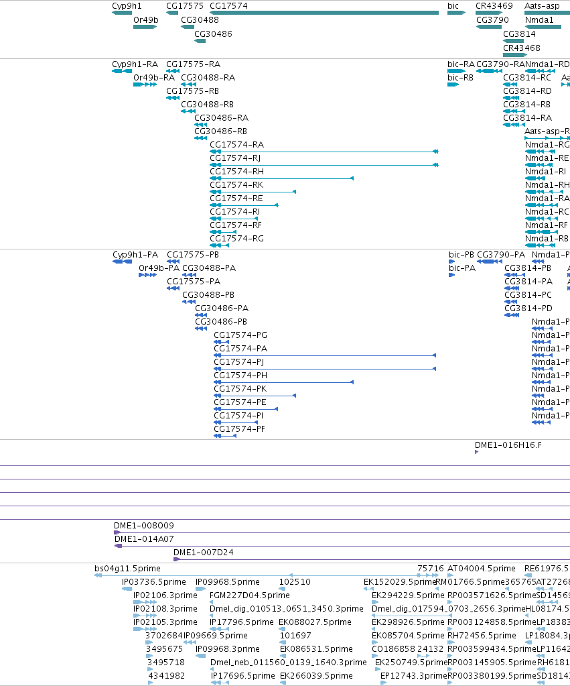Click the CG17574-RI transcript label
This screenshot has height=686, width=570.
(234, 212)
